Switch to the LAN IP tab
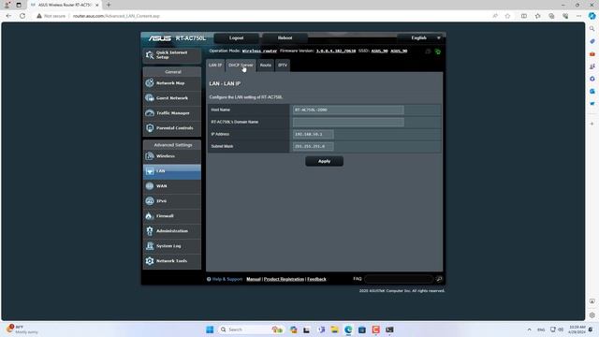 [215, 66]
